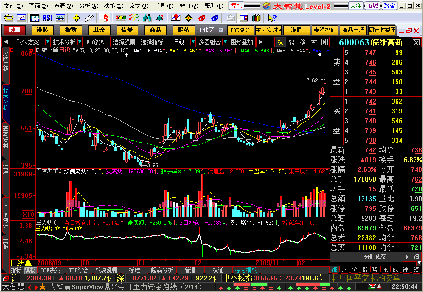Open the 多图组合 dropdown arrow
The height and width of the screenshot is (292, 423).
pyautogui.click(x=225, y=42)
